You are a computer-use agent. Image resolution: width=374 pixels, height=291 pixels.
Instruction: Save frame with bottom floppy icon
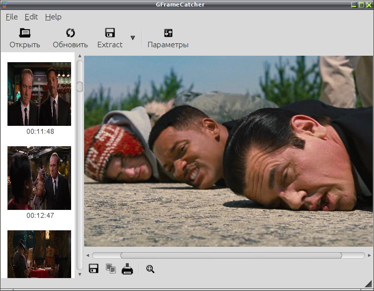[x=93, y=268]
